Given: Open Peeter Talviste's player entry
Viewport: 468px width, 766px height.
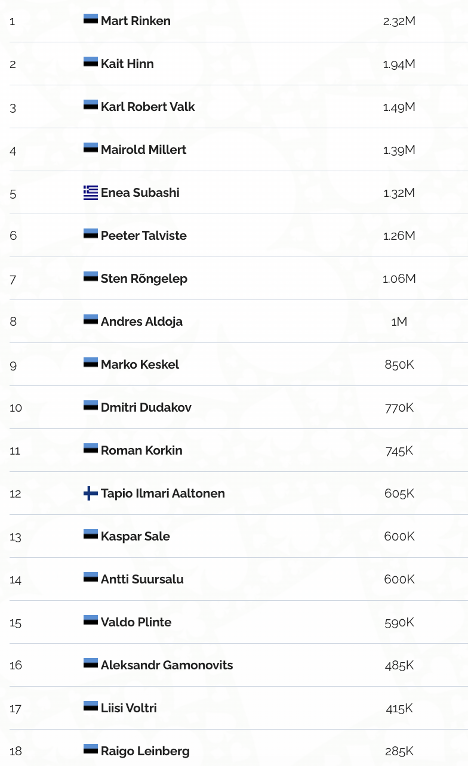Looking at the screenshot, I should pos(143,236).
